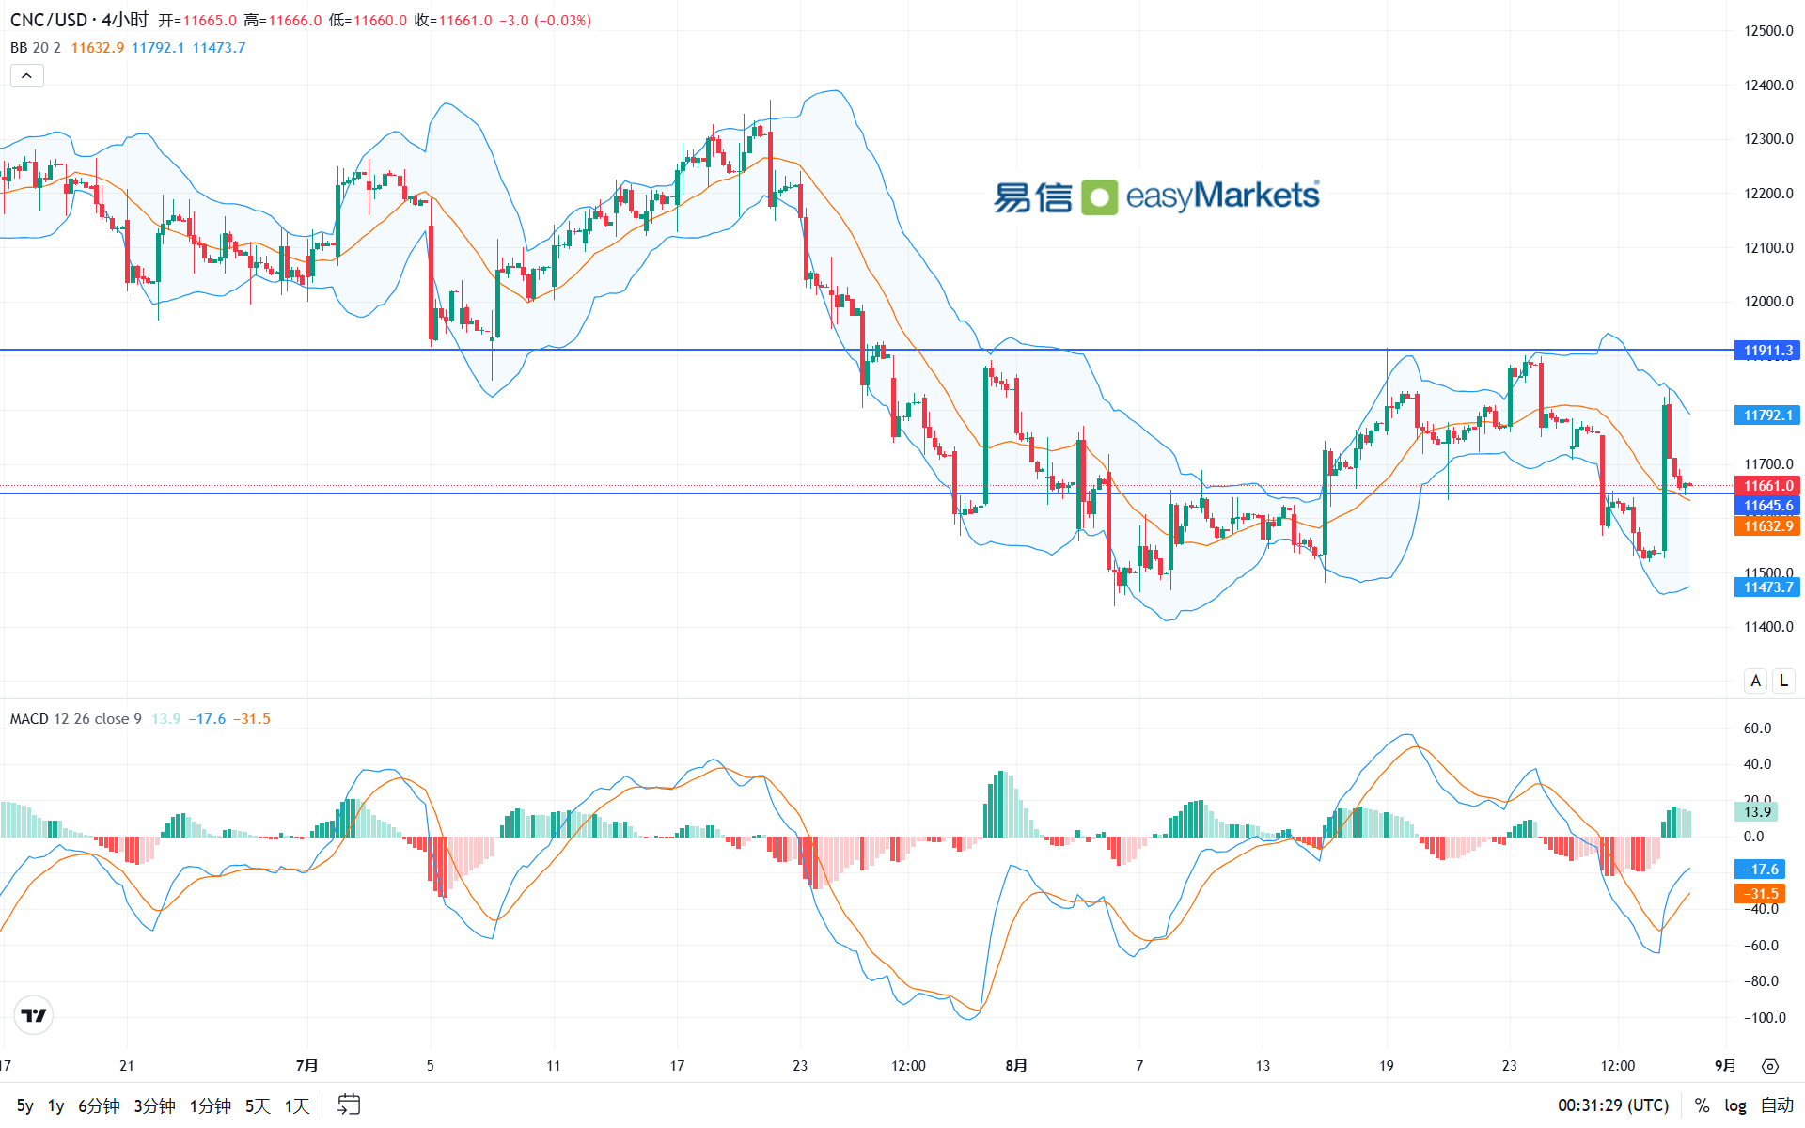Click the lower band label 11473.7

pos(1767,587)
